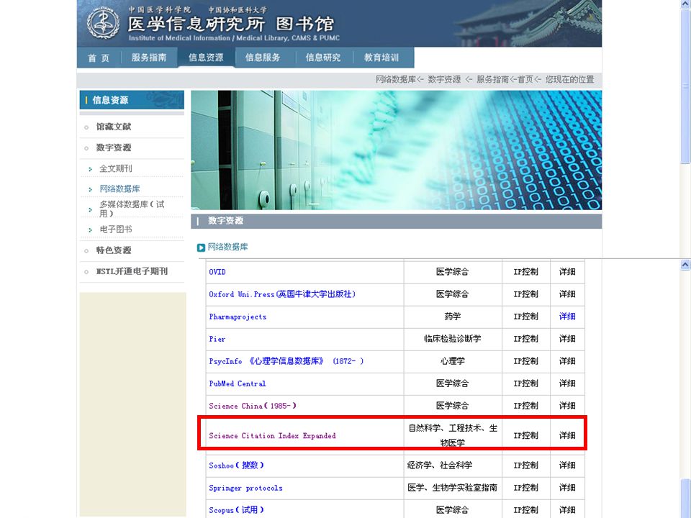Click 服务指南 in the breadcrumb path
Screen dimensions: 691x518
[492, 80]
